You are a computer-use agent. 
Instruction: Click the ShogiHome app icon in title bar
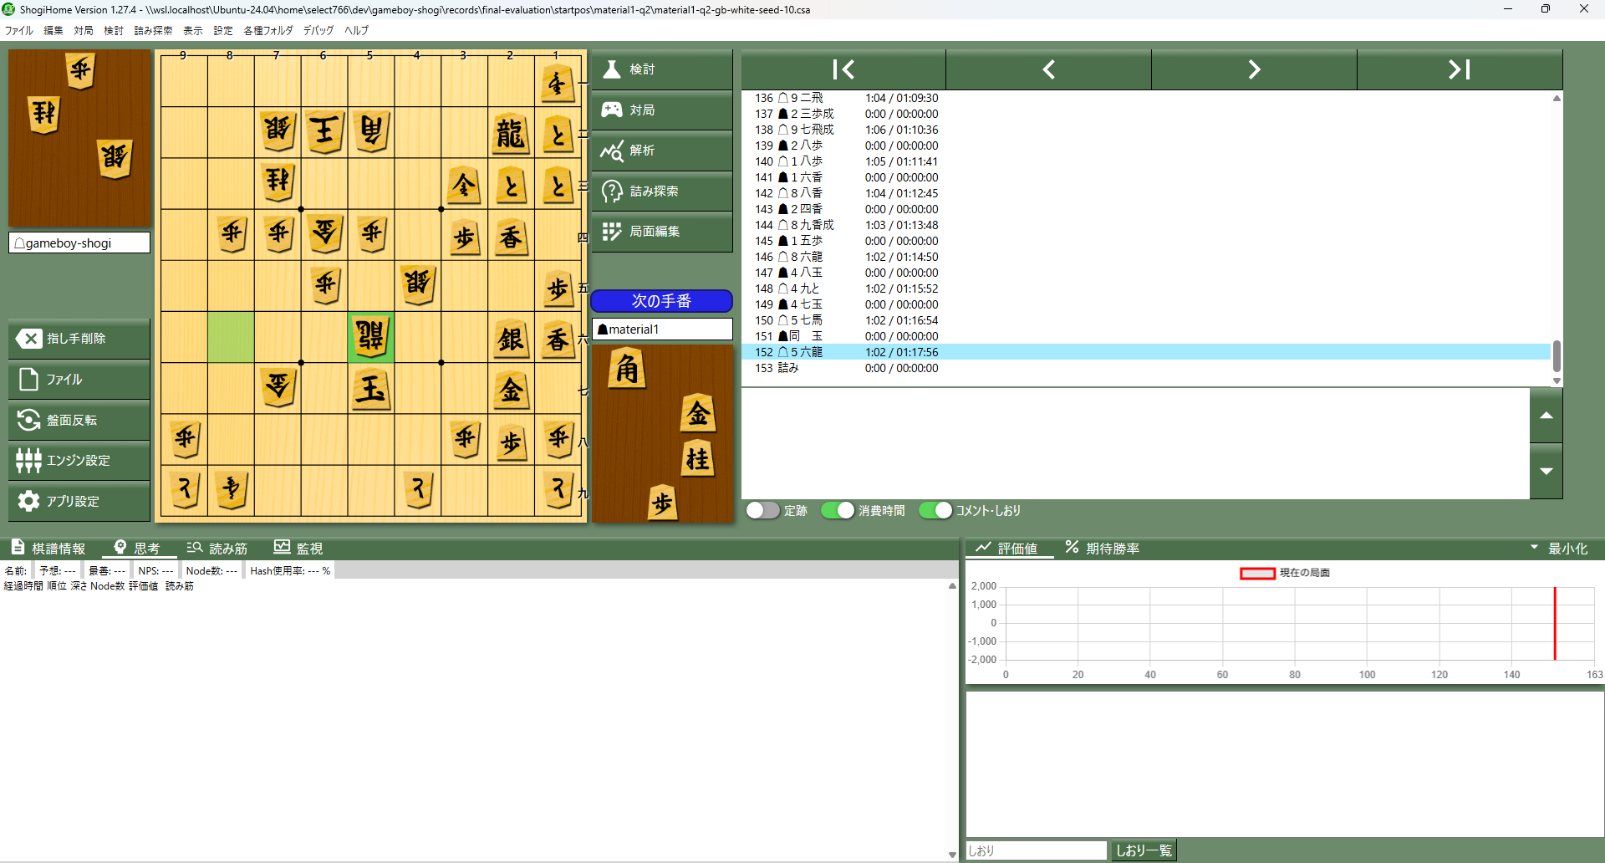(9, 9)
